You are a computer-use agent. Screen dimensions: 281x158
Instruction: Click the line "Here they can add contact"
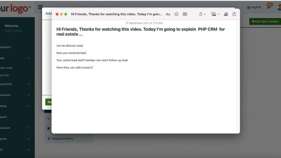coord(74,68)
